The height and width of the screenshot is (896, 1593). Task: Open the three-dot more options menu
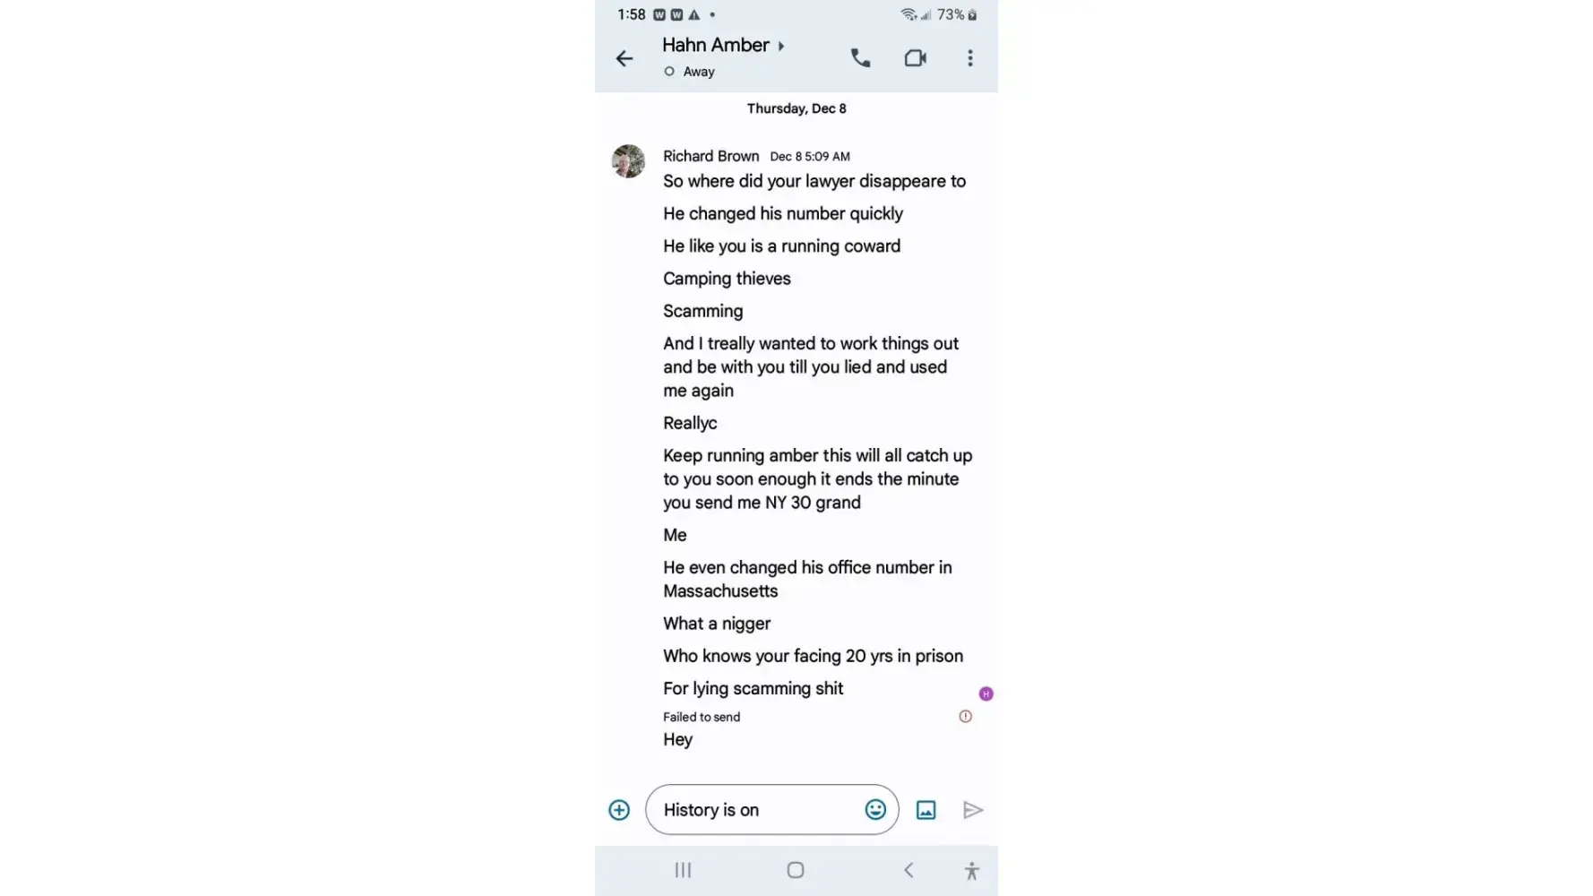pyautogui.click(x=969, y=58)
